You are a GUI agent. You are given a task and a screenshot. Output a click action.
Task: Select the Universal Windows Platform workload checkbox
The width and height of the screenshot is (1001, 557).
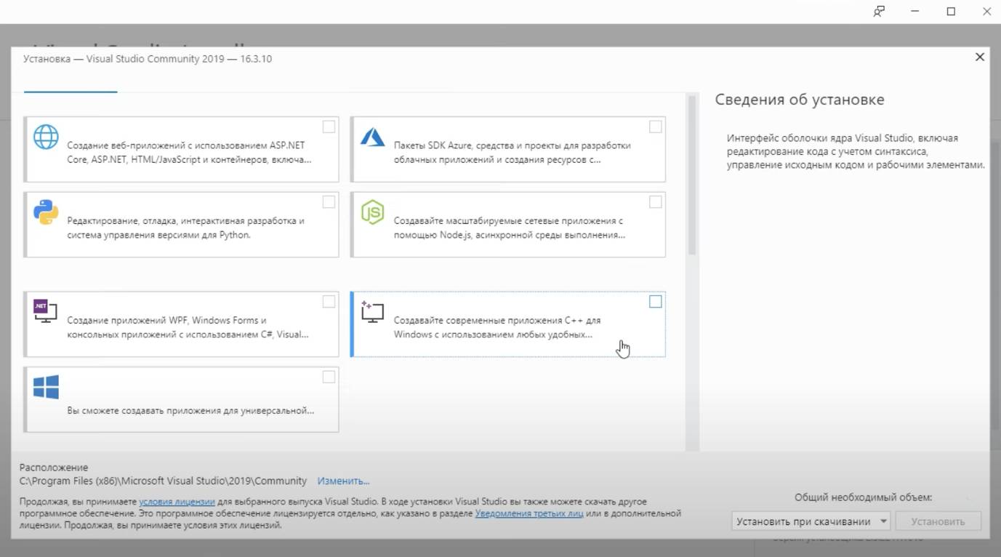tap(329, 377)
